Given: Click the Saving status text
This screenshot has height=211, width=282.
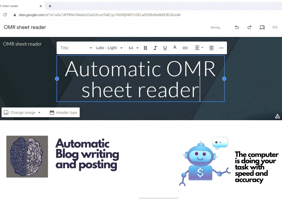Looking at the screenshot, I should 216,28.
